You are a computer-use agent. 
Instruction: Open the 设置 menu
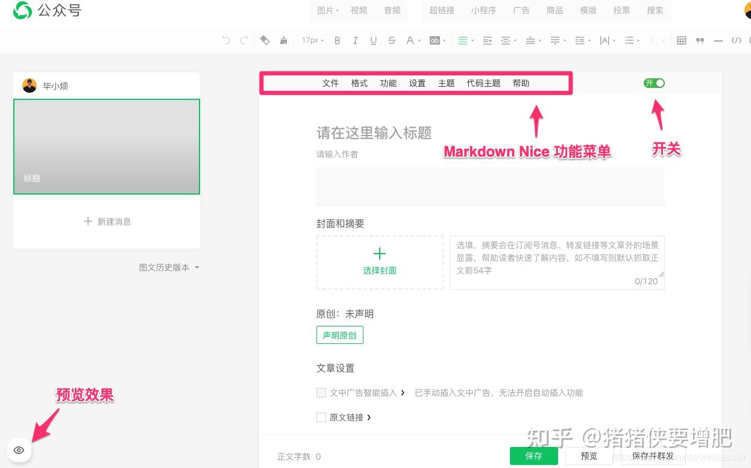click(x=417, y=83)
